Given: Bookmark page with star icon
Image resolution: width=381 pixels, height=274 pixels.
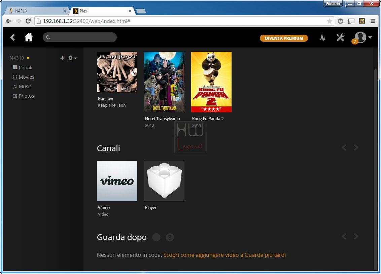Looking at the screenshot, I should click(x=330, y=21).
